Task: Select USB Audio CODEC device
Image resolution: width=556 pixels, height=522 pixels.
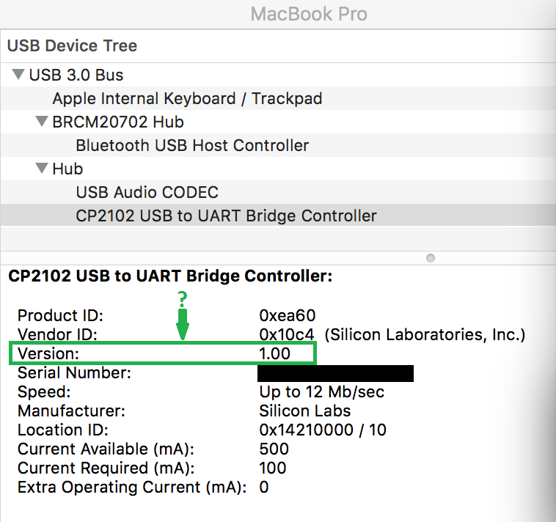Action: click(x=147, y=192)
